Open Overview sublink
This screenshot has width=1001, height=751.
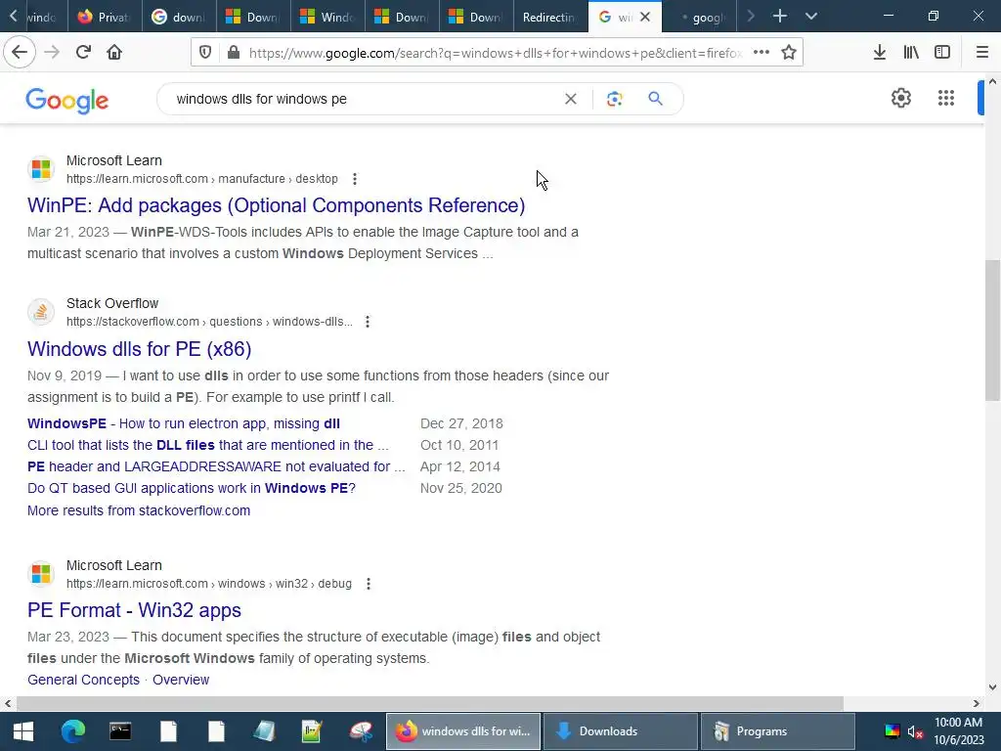(x=181, y=681)
